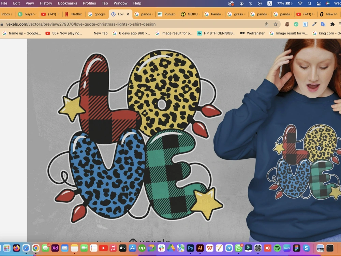Viewport: 341px width, 256px height.
Task: Click the cookie extension icon in Chrome toolbar
Action: point(287,24)
